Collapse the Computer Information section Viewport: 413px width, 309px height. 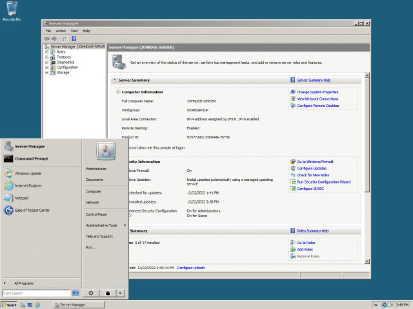(x=117, y=92)
